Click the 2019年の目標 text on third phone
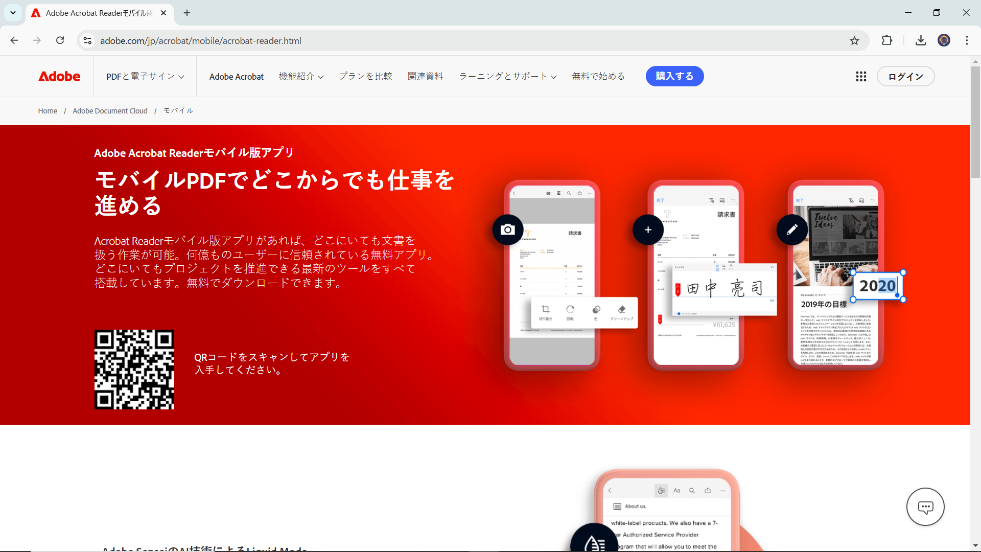Image resolution: width=981 pixels, height=552 pixels. (824, 305)
